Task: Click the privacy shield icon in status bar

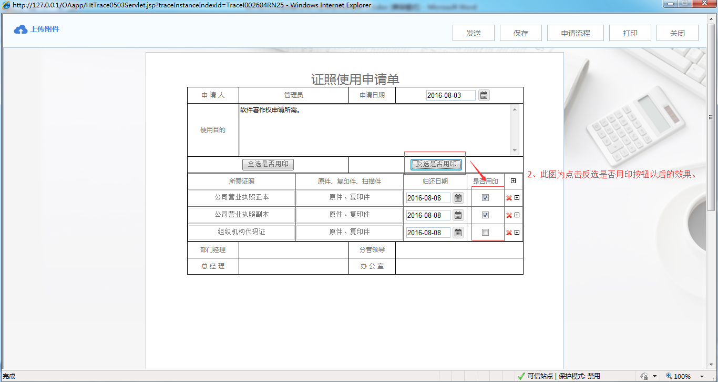Action: pyautogui.click(x=644, y=376)
